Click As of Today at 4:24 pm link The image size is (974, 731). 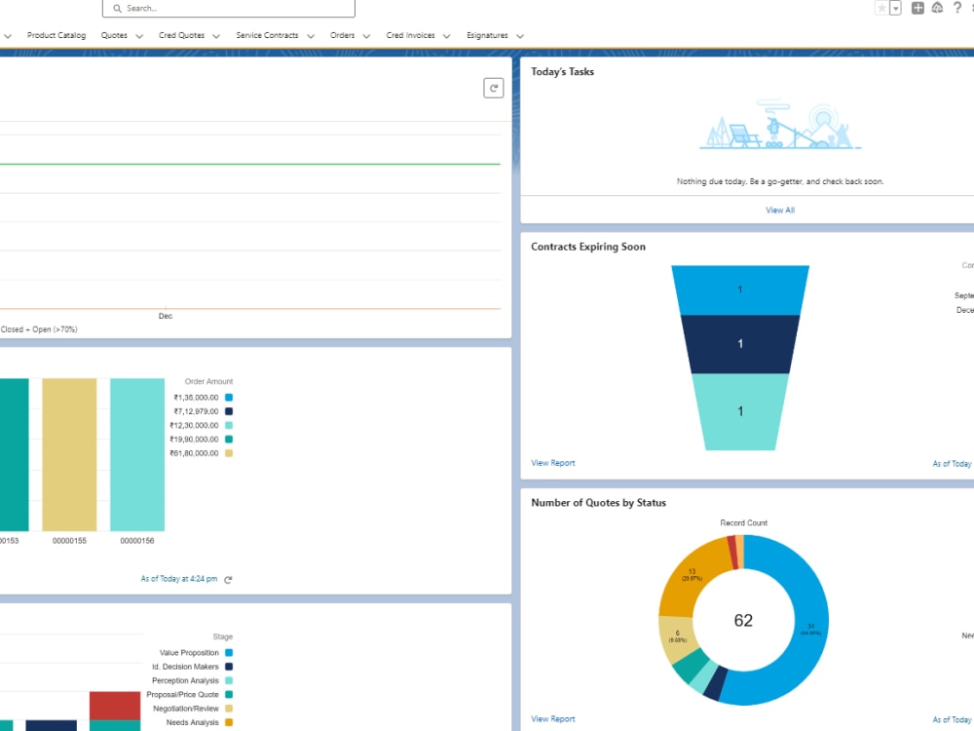click(179, 579)
